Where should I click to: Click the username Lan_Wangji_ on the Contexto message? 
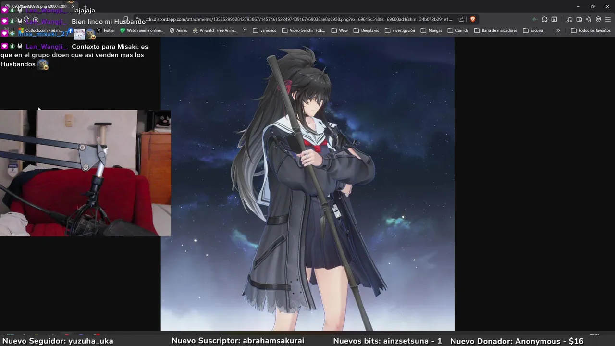46,47
